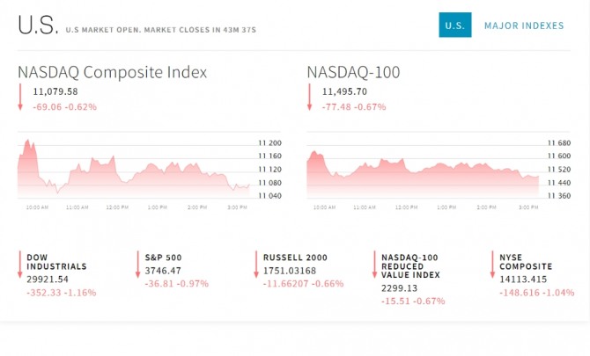Click the NASDAQ-100 area chart

(x=423, y=171)
